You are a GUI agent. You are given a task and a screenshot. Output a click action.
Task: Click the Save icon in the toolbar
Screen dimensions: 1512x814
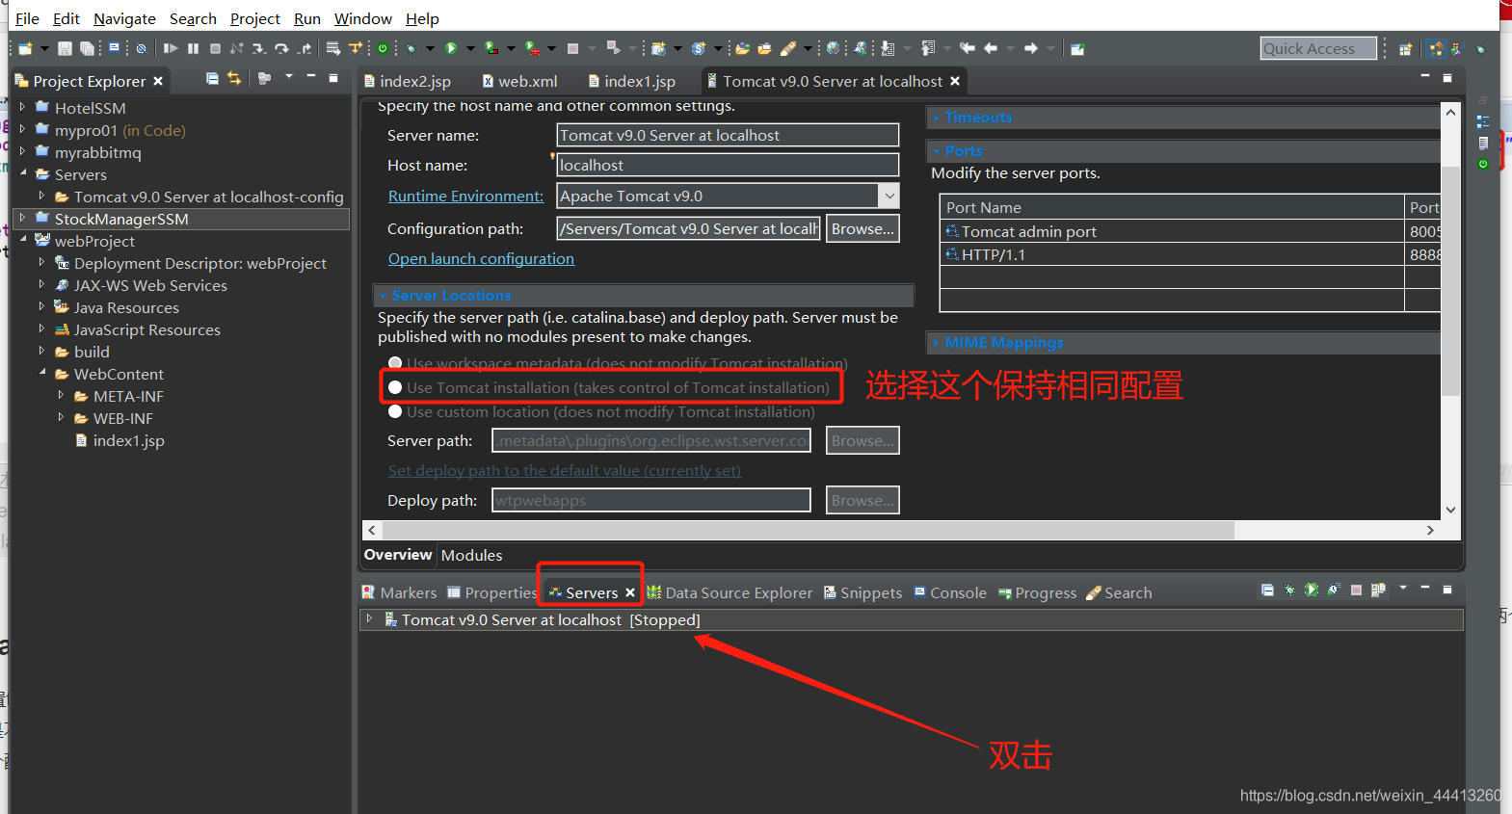(x=65, y=48)
